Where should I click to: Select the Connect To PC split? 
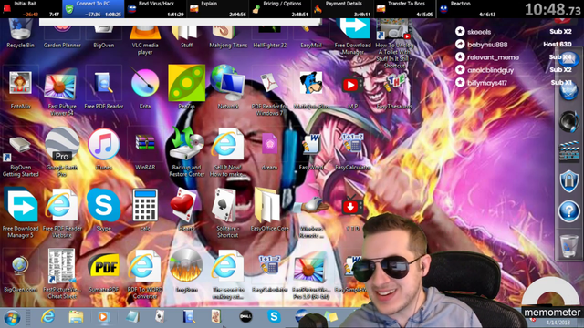tap(93, 9)
